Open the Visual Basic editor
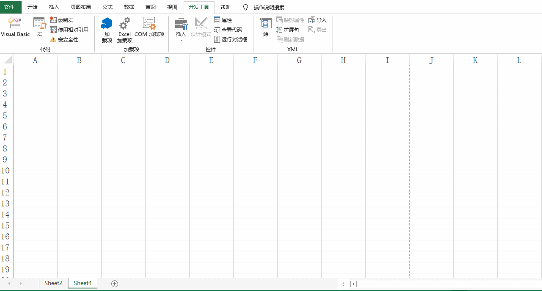 coord(15,27)
